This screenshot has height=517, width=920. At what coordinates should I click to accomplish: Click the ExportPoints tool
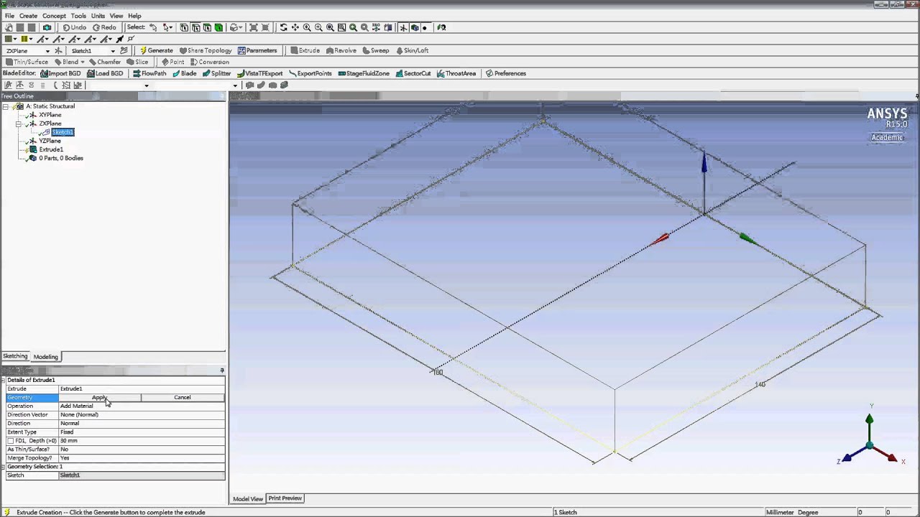310,73
